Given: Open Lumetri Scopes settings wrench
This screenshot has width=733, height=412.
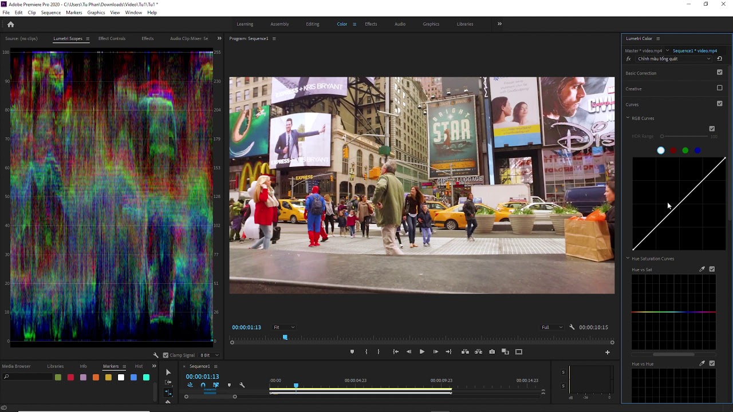Looking at the screenshot, I should (156, 355).
